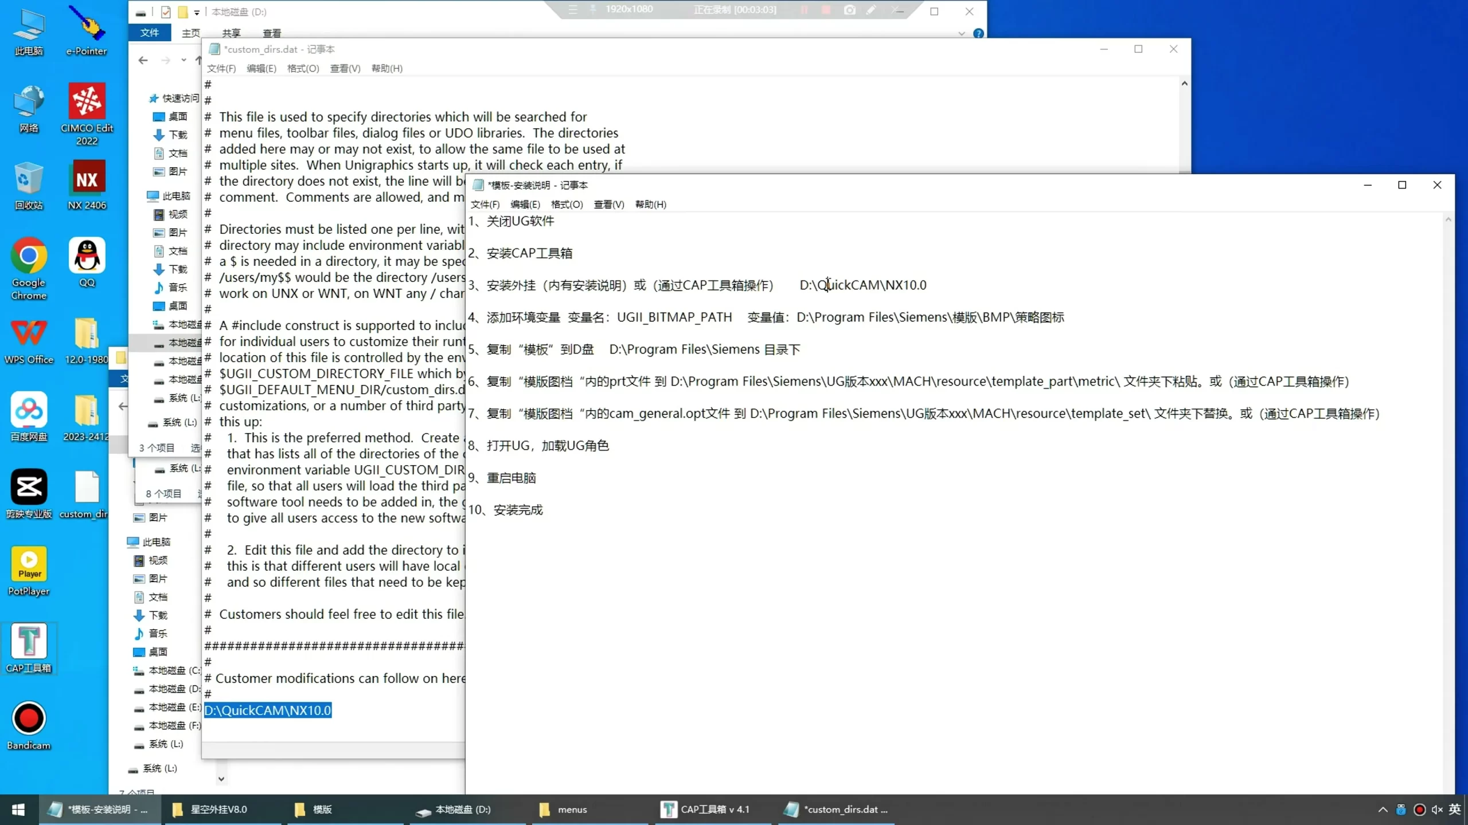1468x825 pixels.
Task: Switch input language via the 英 indicator
Action: pyautogui.click(x=1455, y=810)
